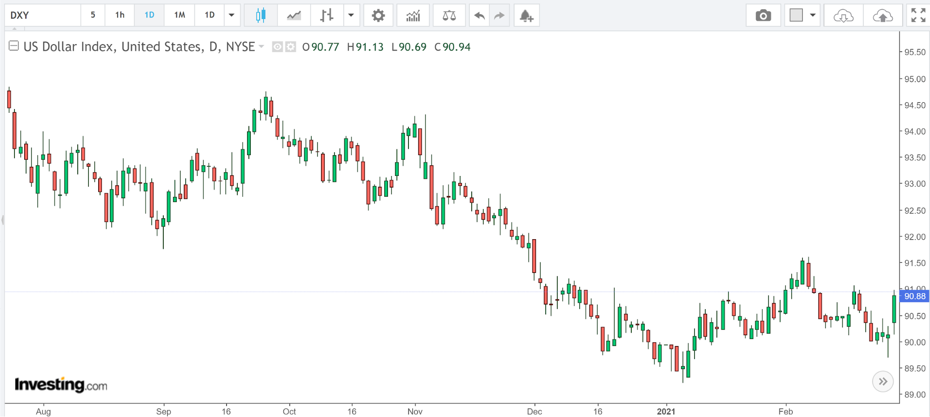Jump to latest bar with double-arrow button
The image size is (930, 417).
click(x=883, y=382)
